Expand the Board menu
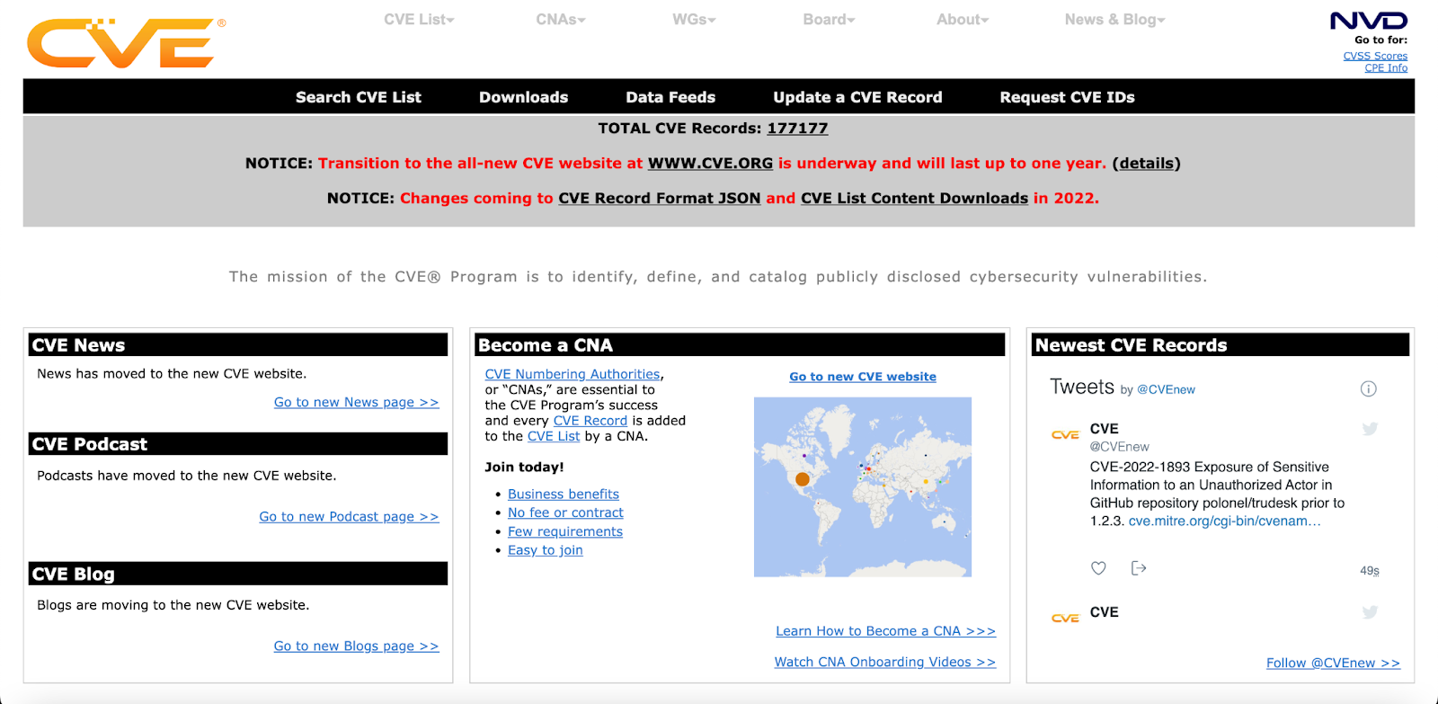The height and width of the screenshot is (704, 1438). pos(829,20)
